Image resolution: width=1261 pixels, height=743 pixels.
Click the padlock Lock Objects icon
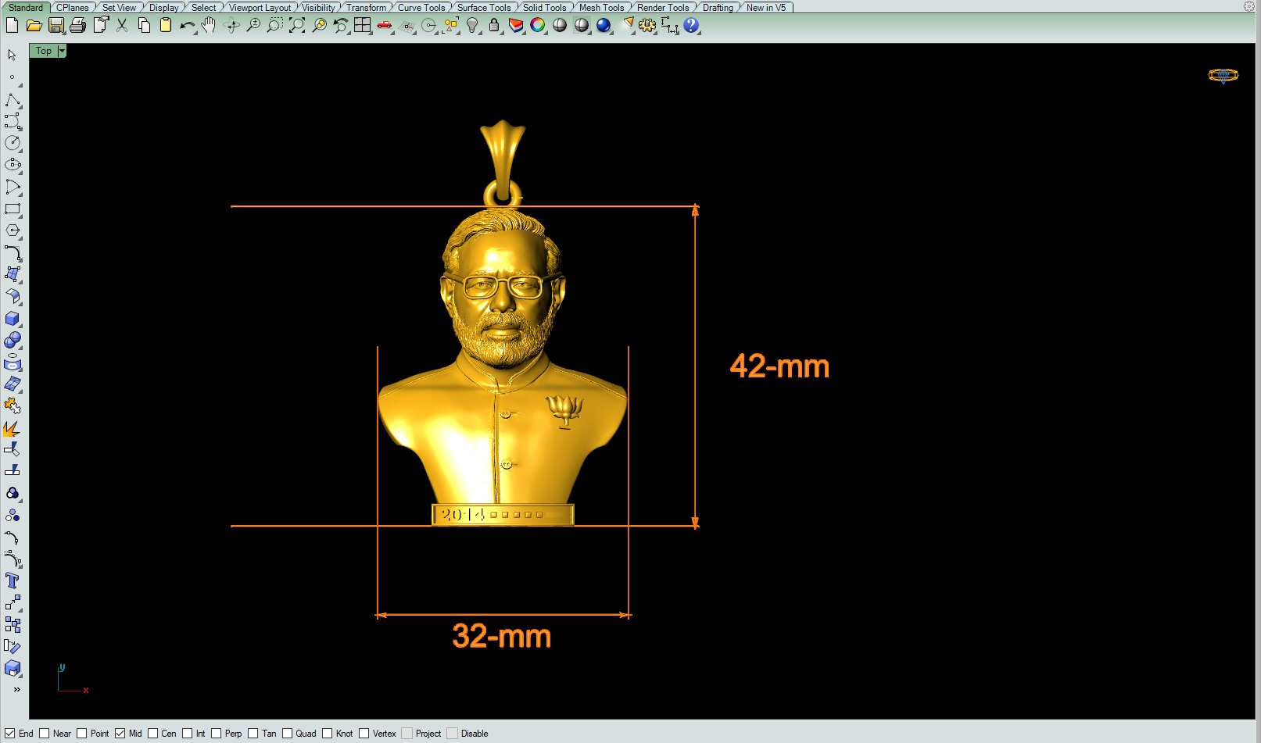click(x=494, y=25)
